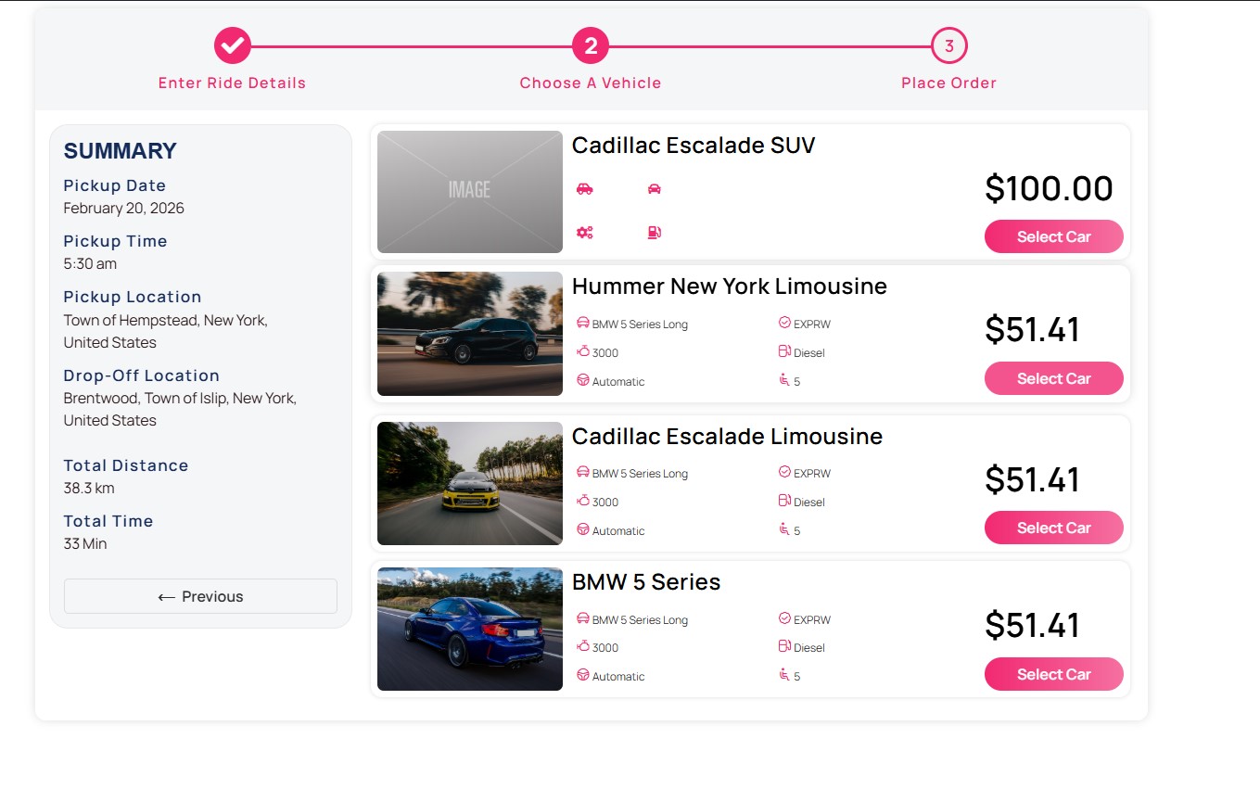Open the Hummer New York Limousine title
Viewport: 1260px width, 789px height.
(729, 286)
